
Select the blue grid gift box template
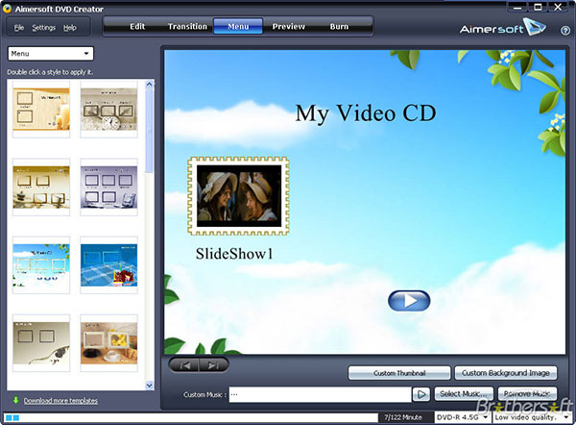pos(108,265)
